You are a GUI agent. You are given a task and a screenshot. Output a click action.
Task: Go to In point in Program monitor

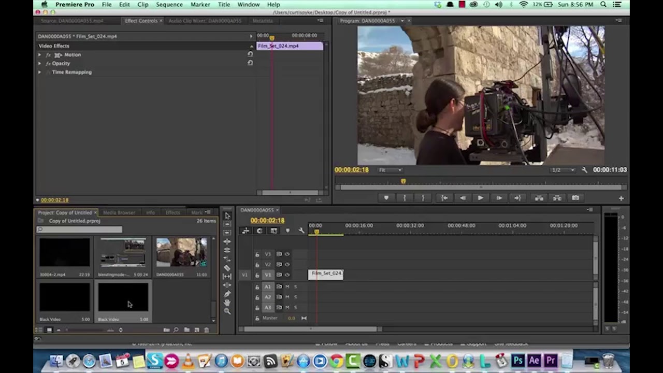(444, 198)
